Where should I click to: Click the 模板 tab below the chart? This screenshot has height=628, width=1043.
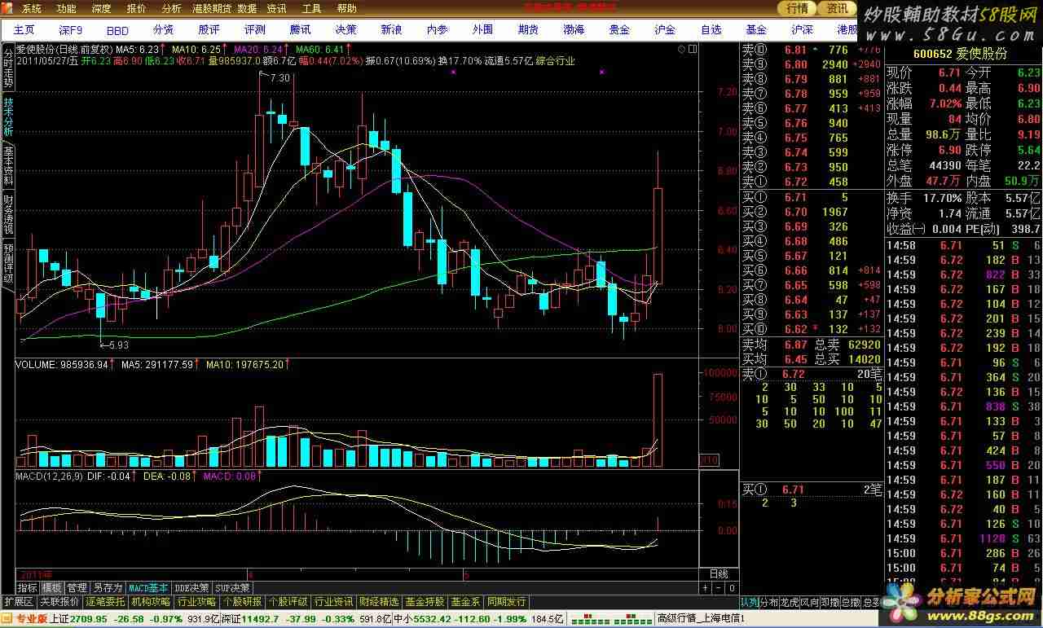pyautogui.click(x=52, y=587)
